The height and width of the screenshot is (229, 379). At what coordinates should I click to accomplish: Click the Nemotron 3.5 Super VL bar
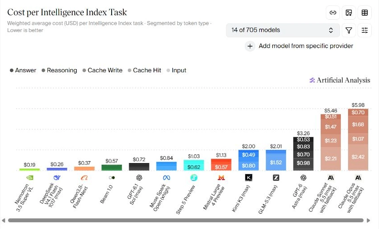[30, 169]
